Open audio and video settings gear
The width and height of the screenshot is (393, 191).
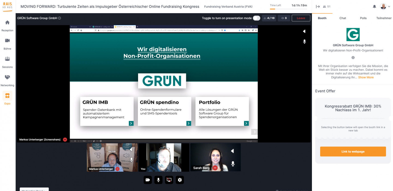coord(180,180)
